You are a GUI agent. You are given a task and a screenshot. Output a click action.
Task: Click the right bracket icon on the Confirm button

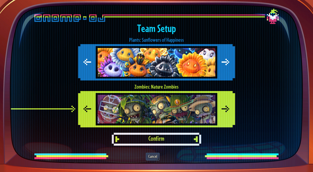(x=196, y=139)
